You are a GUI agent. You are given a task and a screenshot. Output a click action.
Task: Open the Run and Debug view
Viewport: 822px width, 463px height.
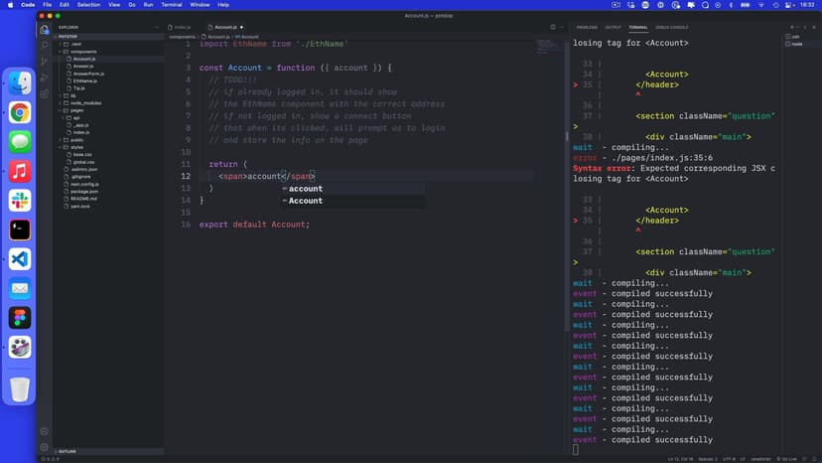(45, 77)
